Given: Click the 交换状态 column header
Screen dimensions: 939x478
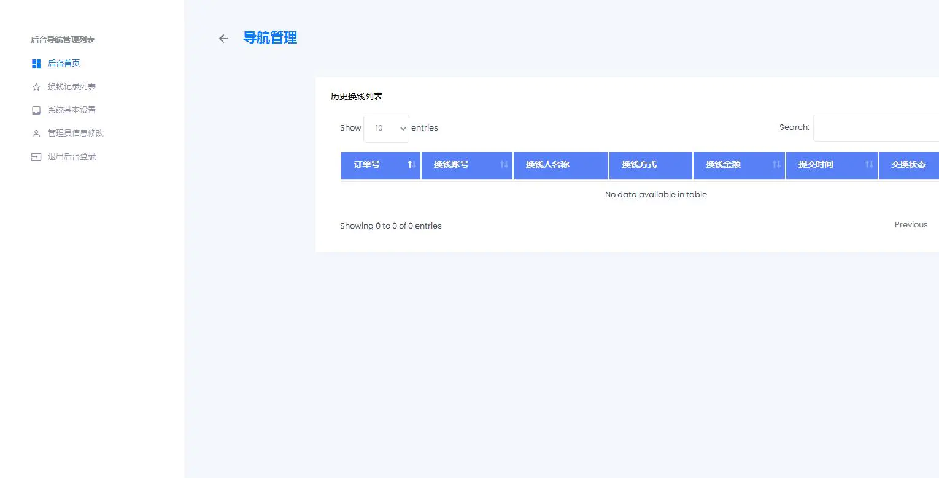Looking at the screenshot, I should (908, 165).
